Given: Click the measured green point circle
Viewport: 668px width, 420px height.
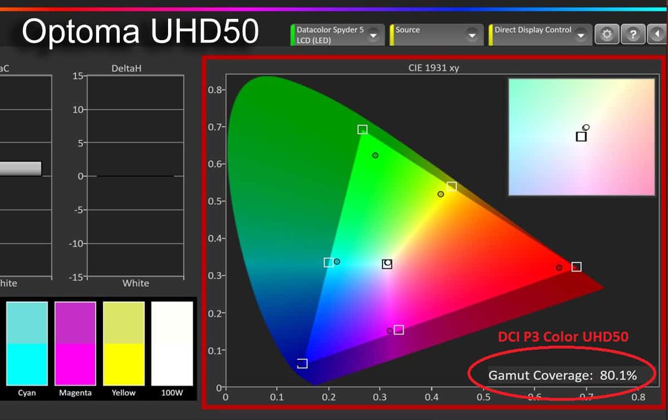Looking at the screenshot, I should [375, 155].
